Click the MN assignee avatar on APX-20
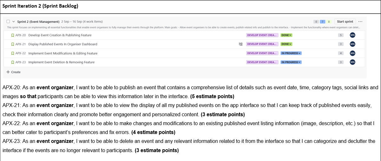This screenshot has height=161, width=381. 352,35
